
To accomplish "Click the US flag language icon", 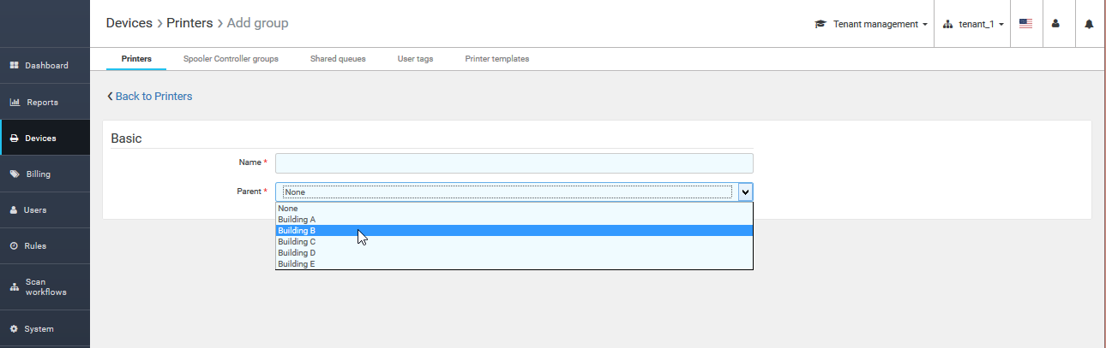I will [x=1025, y=24].
